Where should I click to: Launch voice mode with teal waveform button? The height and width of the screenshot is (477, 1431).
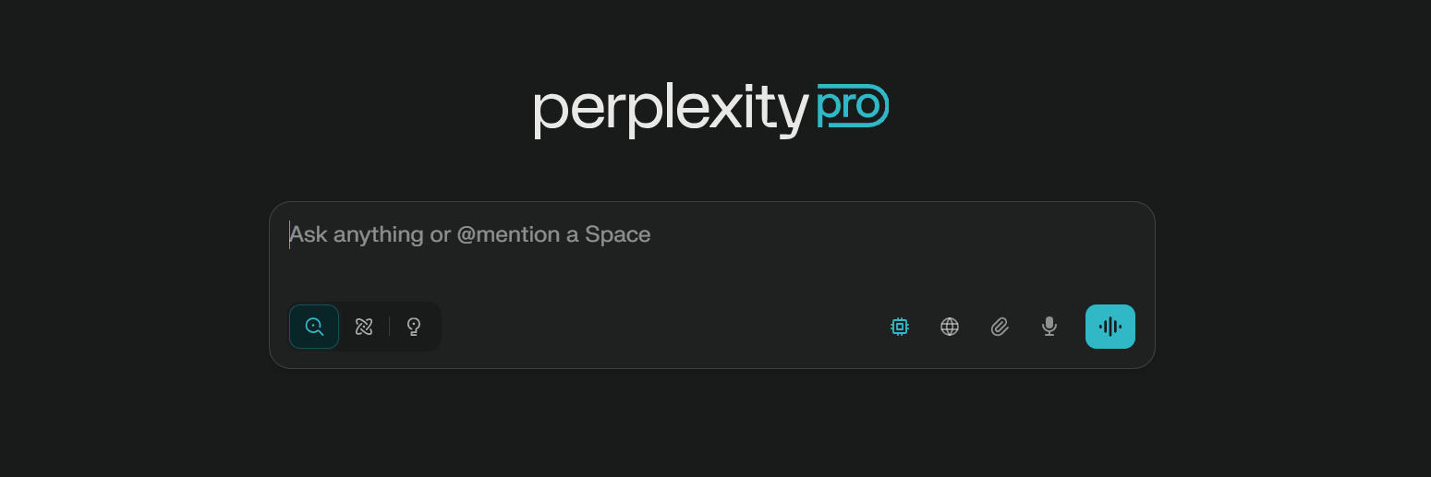1110,327
